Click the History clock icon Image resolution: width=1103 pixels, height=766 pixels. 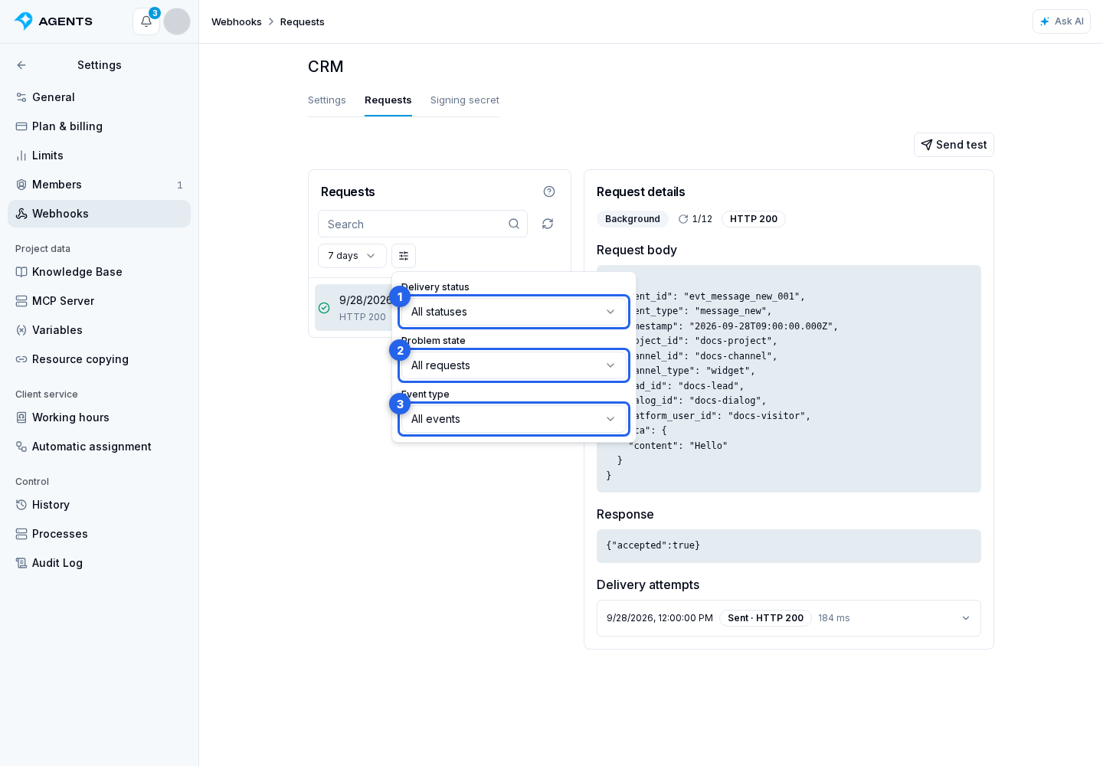[21, 505]
